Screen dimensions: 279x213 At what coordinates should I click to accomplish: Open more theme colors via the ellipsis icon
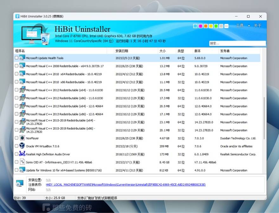click(226, 26)
